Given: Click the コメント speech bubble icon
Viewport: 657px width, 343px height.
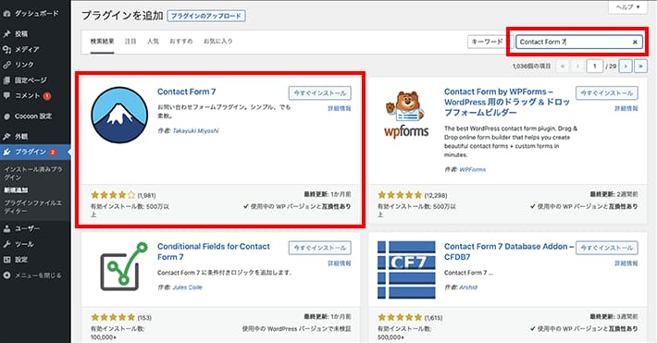Looking at the screenshot, I should tap(6, 95).
